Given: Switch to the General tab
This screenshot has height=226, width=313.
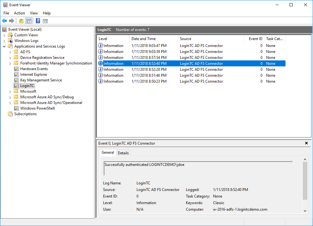Looking at the screenshot, I should click(108, 152).
